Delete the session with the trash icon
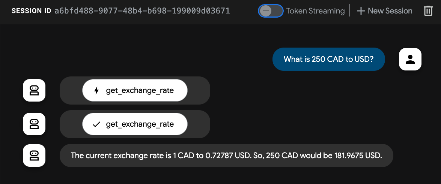This screenshot has height=184, width=441. coord(428,11)
